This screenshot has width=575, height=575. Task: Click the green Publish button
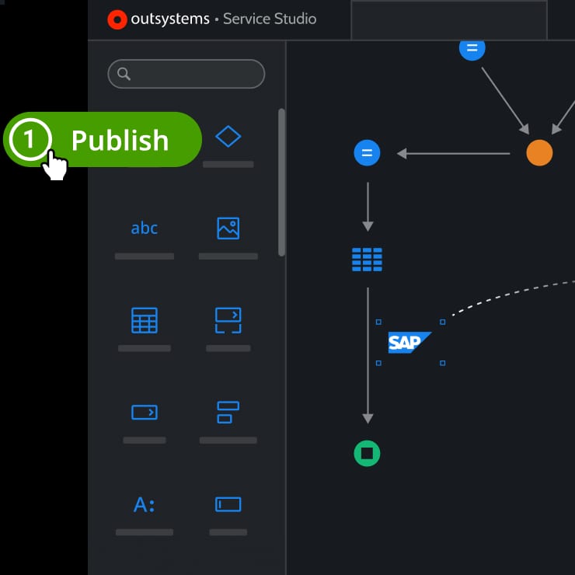[117, 140]
